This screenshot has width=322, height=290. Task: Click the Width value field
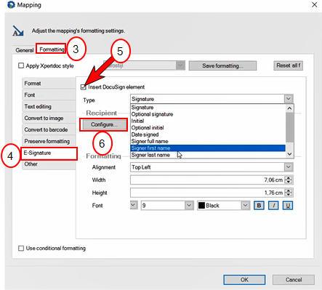(207, 180)
